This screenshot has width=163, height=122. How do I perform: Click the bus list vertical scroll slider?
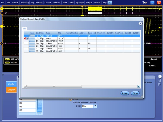[x=40, y=106]
